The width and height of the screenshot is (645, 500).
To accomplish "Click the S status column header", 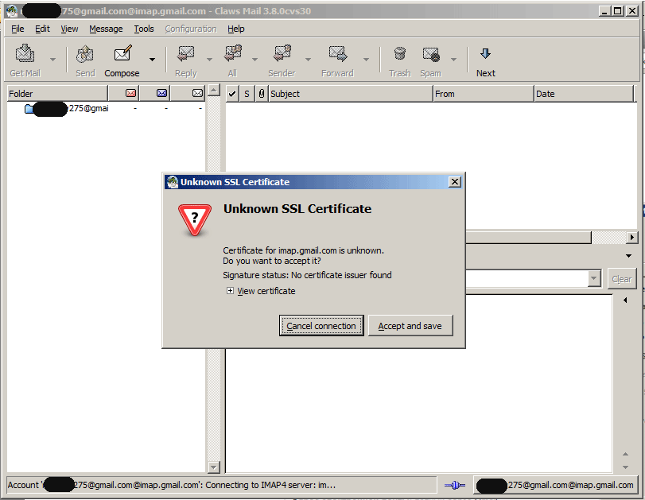I will 247,94.
